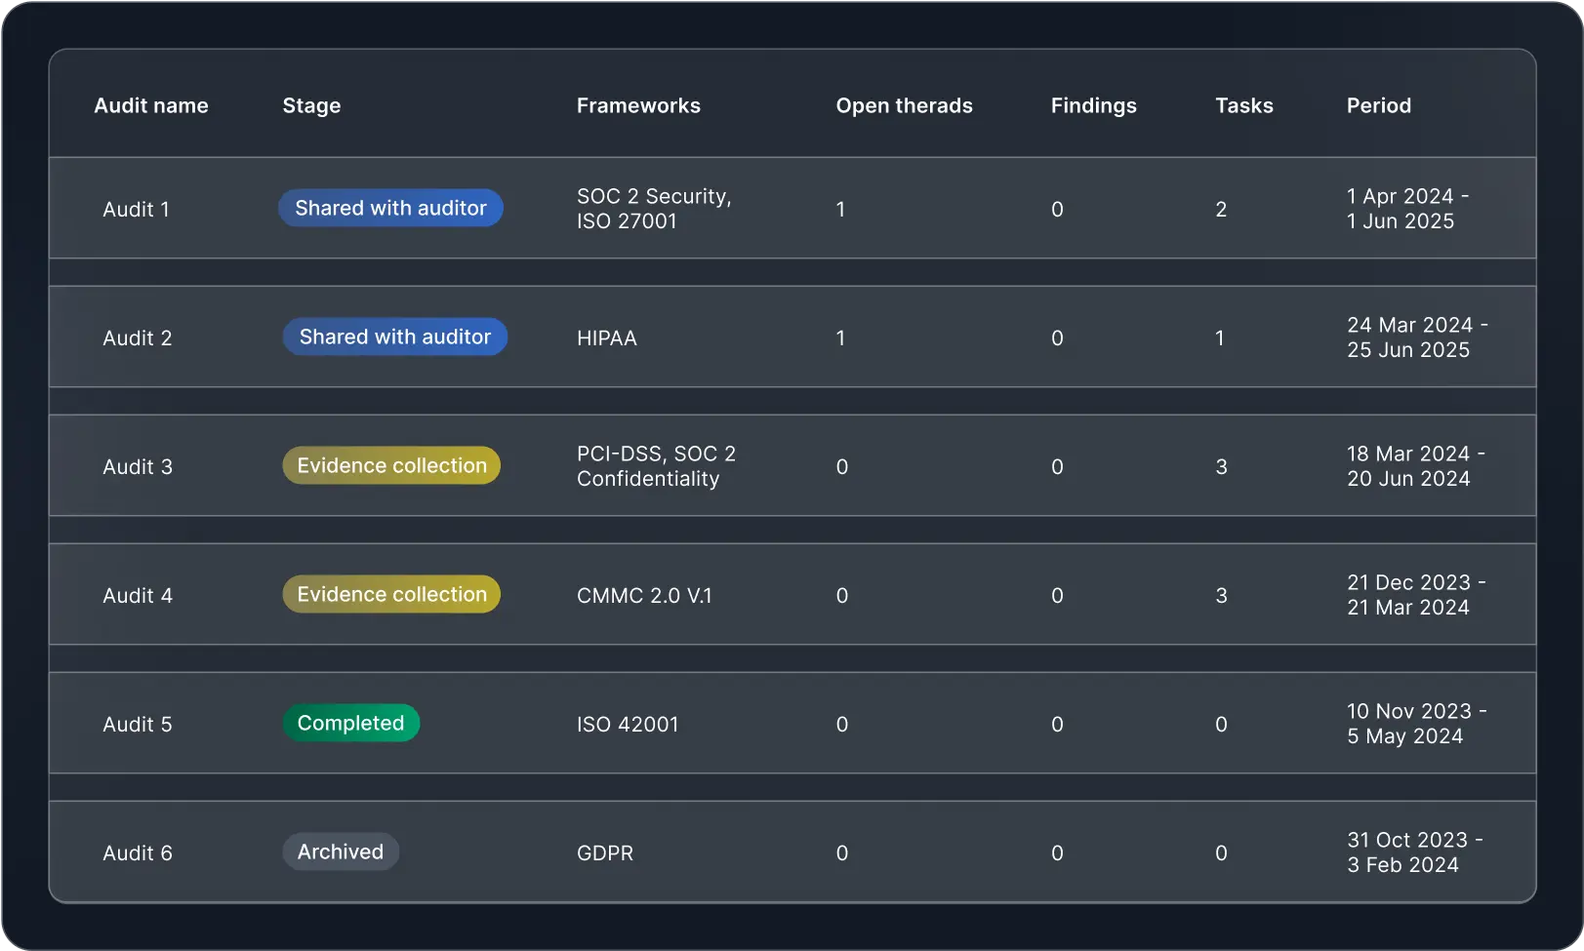
Task: Click Audit 4's Evidence collection badge
Action: 391,594
